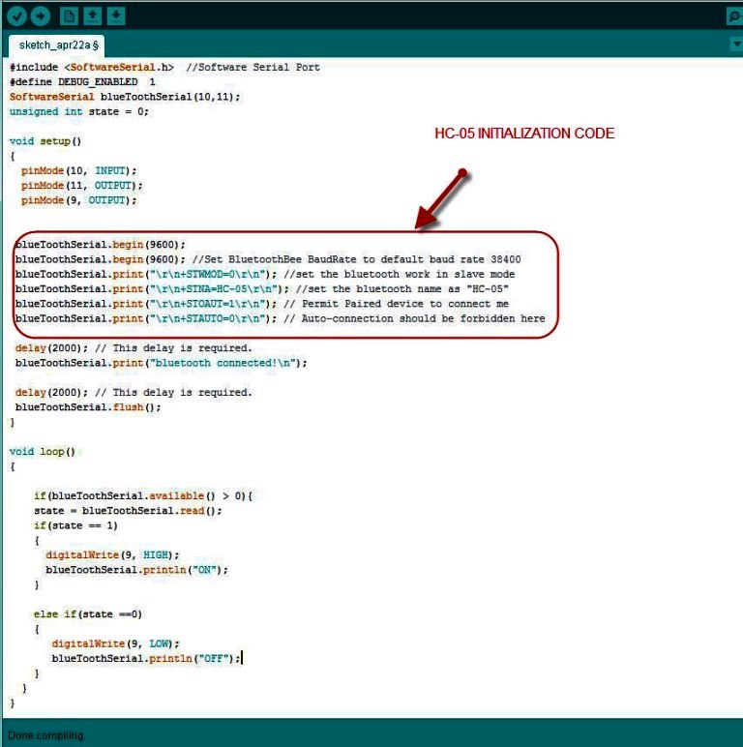Click 'state = blueToothSerial.read();' line
Viewport: 743px width, 747px height.
pos(128,510)
